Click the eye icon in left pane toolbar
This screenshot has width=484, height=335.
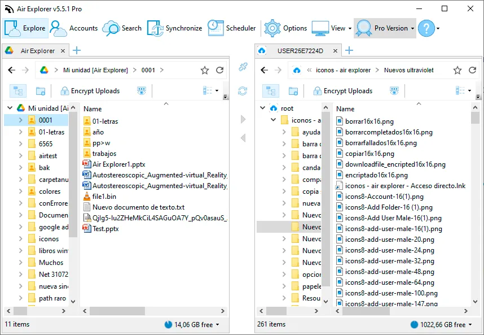pos(142,91)
